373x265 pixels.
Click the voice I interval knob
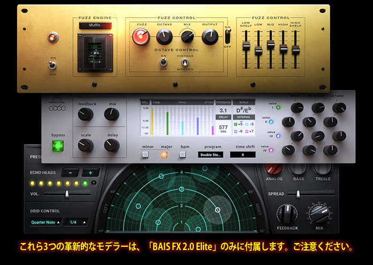tap(318, 108)
